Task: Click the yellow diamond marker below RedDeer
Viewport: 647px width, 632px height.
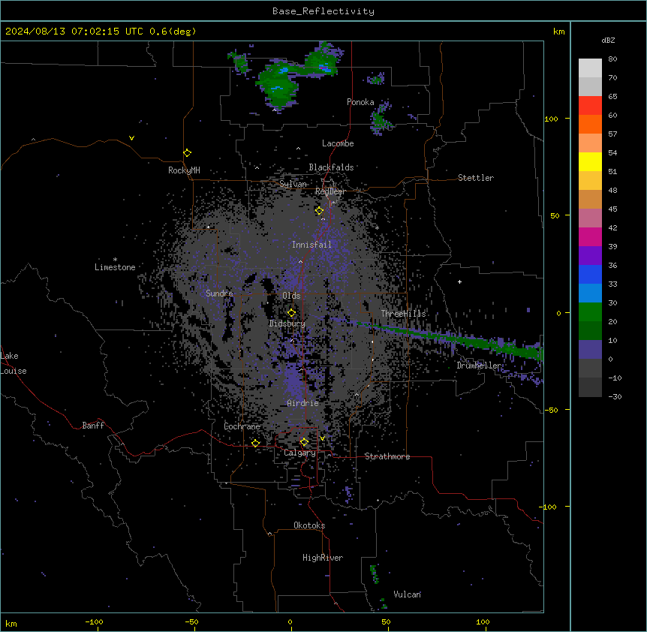Action: (x=319, y=211)
